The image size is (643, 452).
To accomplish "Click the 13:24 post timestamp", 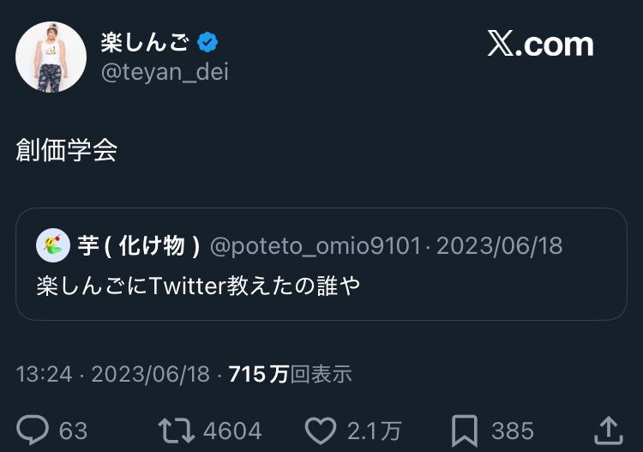I will click(41, 374).
